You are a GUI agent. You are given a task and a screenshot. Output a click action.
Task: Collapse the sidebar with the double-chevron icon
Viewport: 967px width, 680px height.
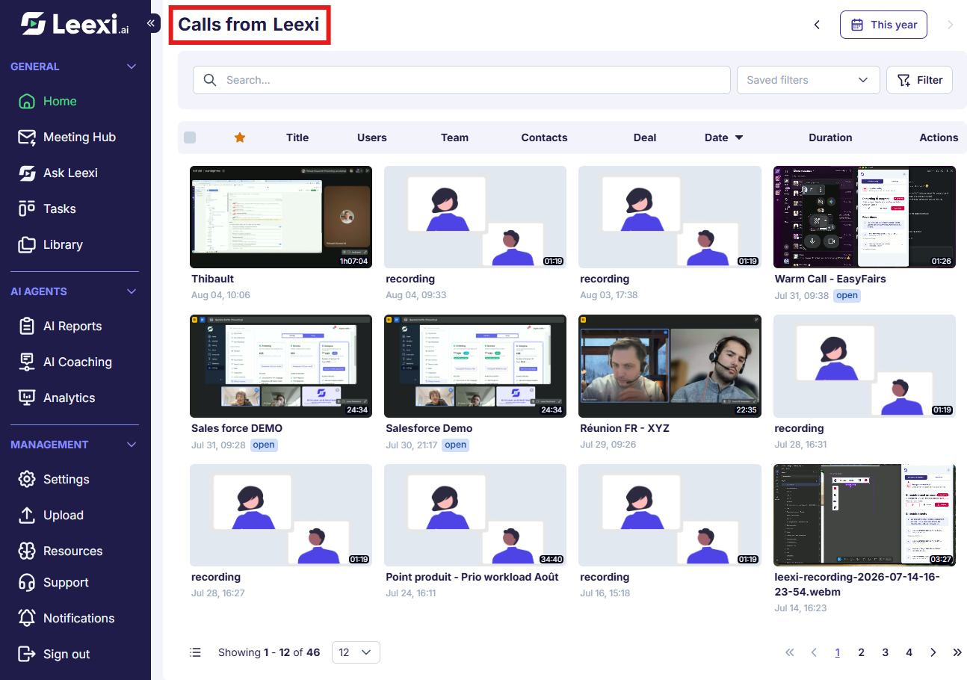tap(150, 23)
